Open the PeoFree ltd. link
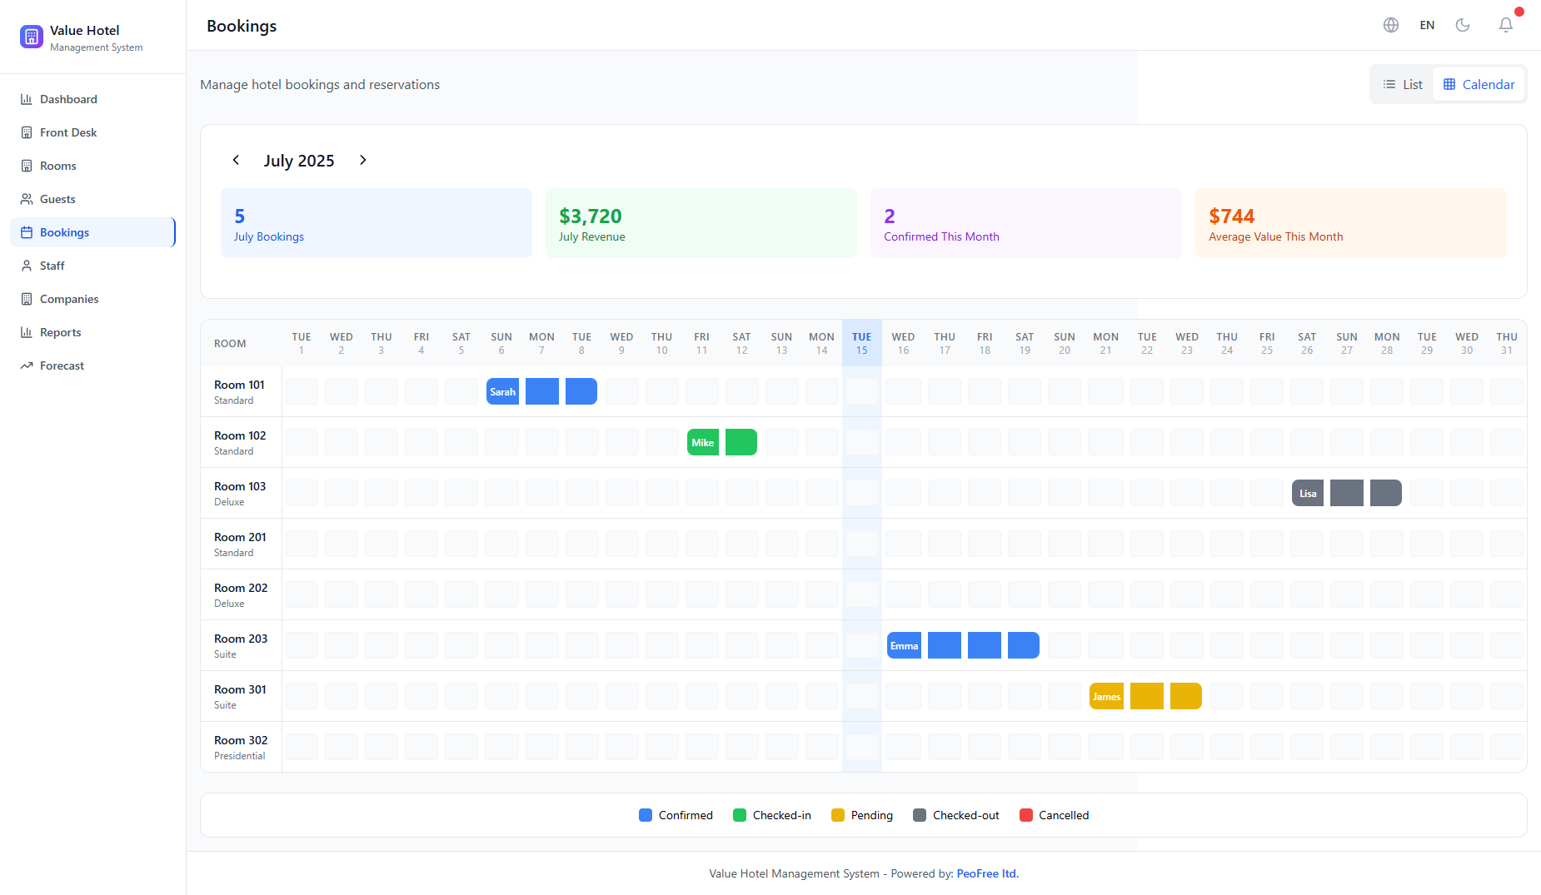 (987, 873)
